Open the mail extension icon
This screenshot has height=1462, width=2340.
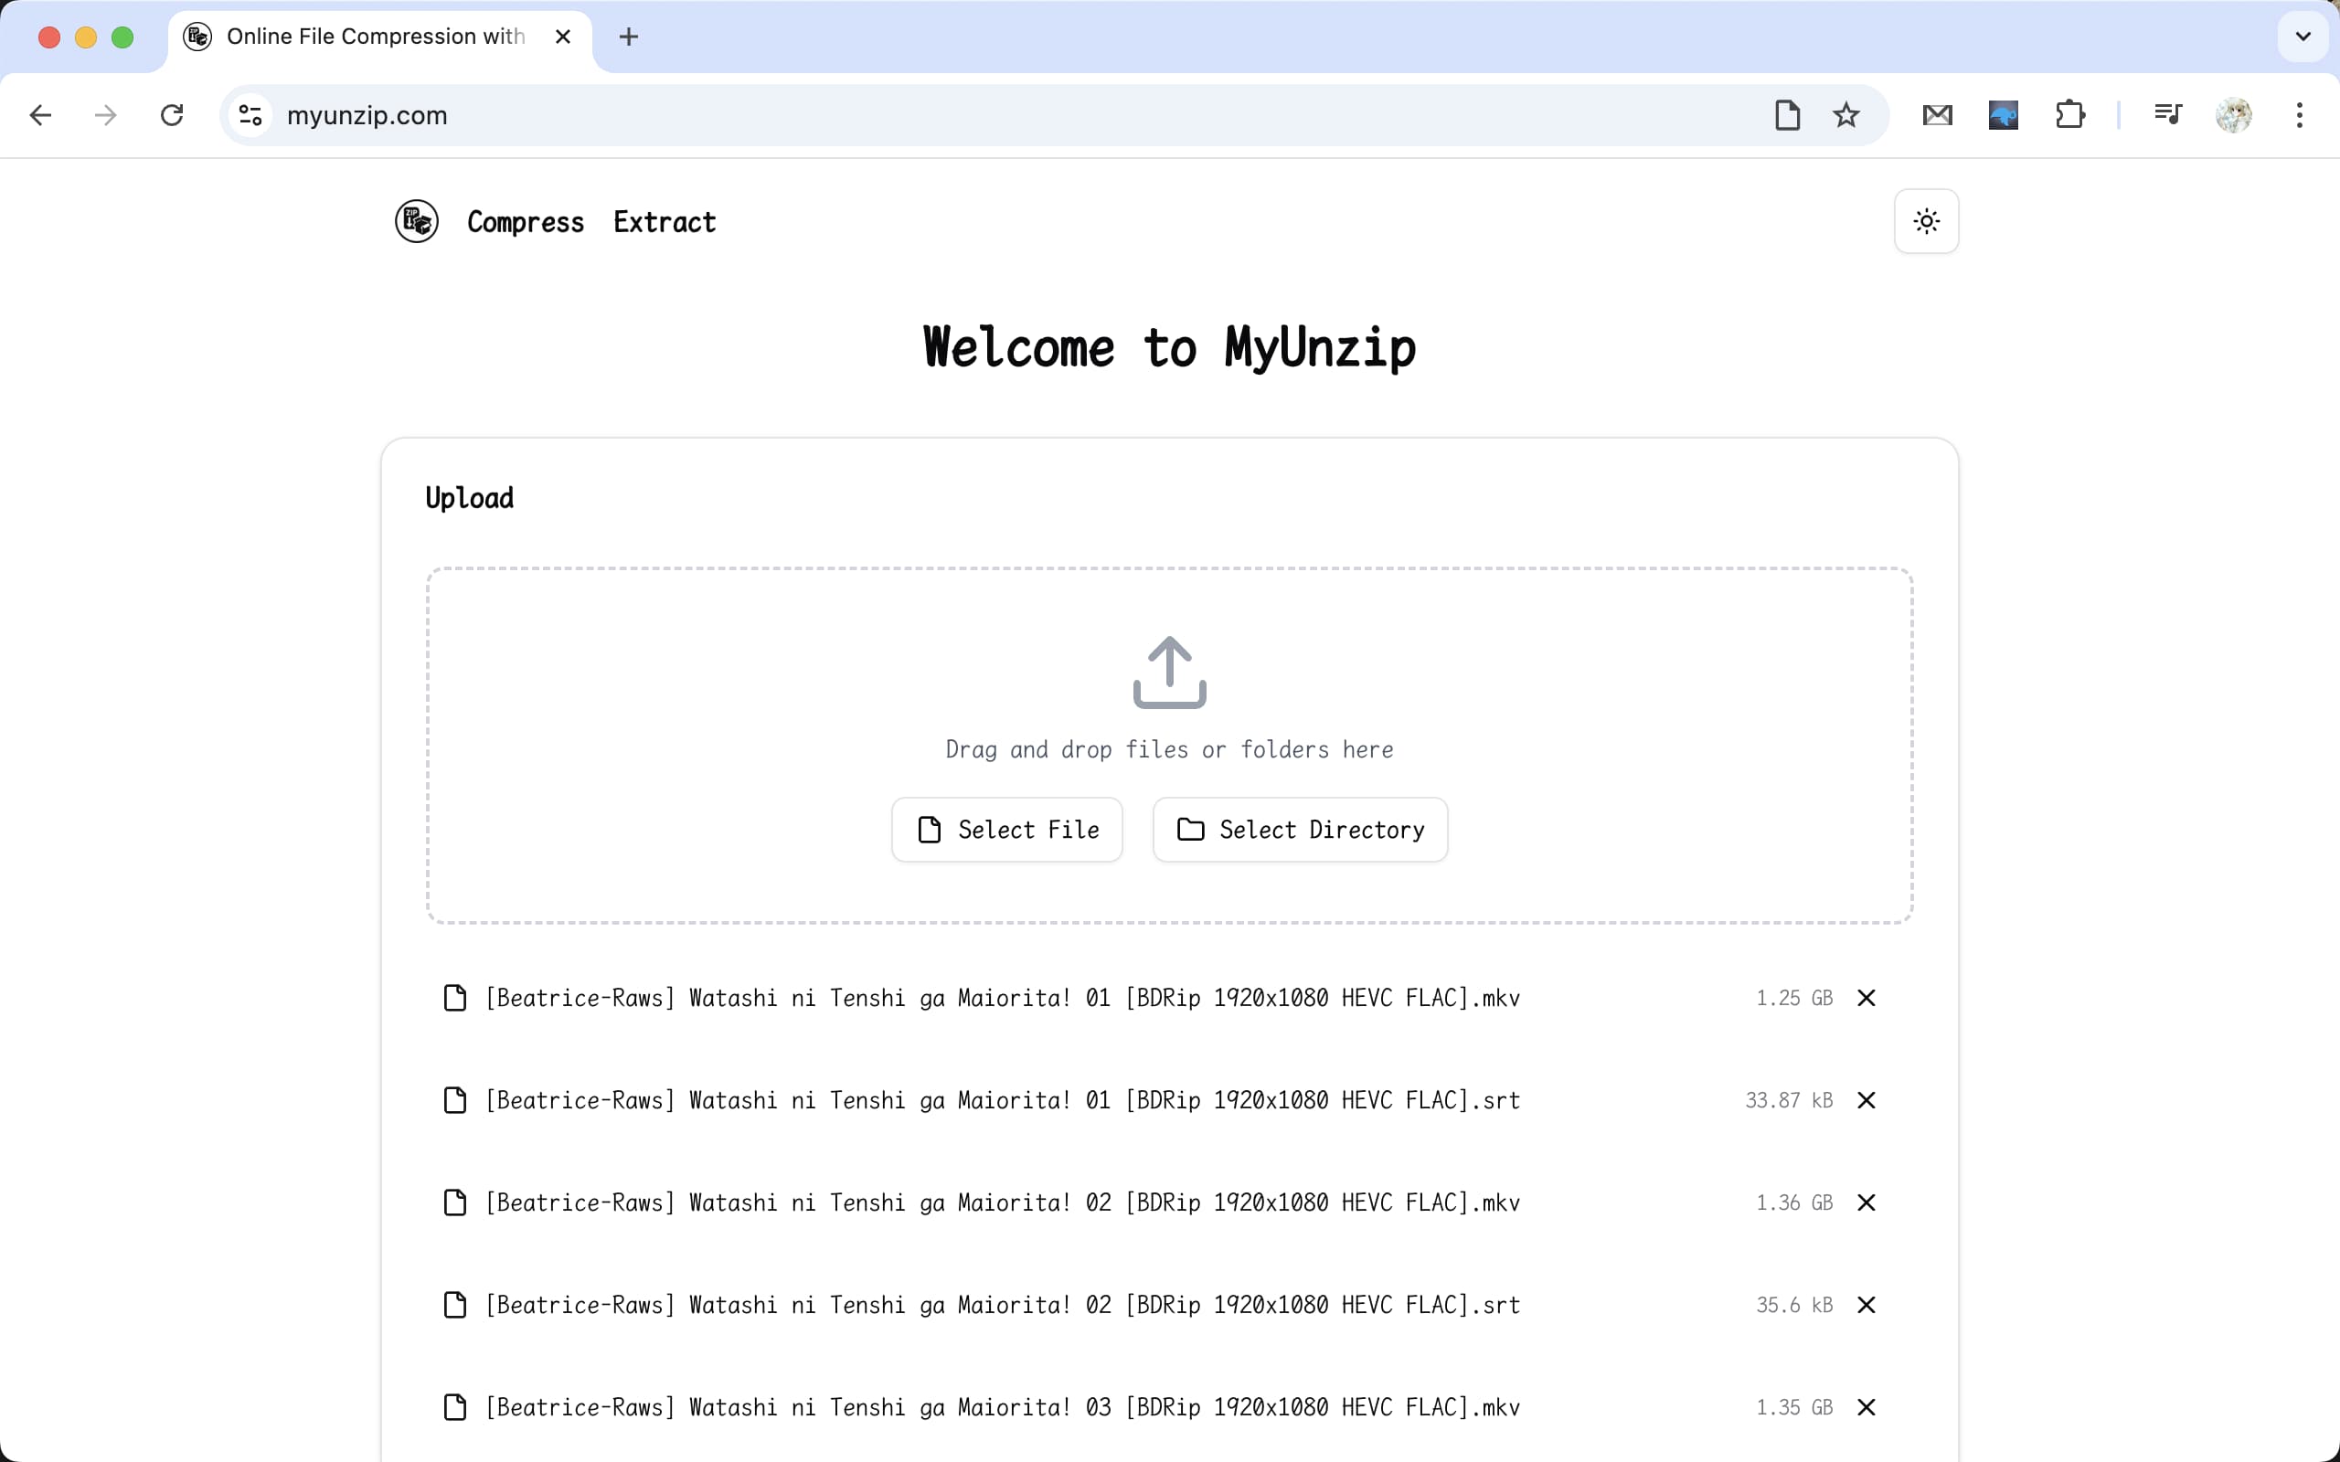1937,115
